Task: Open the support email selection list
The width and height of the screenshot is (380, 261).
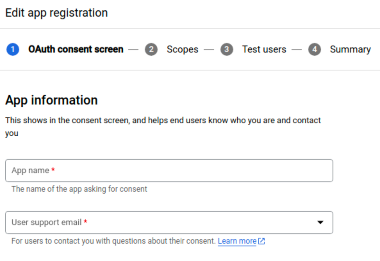Action: click(x=169, y=222)
